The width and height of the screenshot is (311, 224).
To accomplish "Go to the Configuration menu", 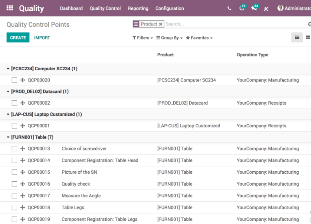I will [x=170, y=8].
